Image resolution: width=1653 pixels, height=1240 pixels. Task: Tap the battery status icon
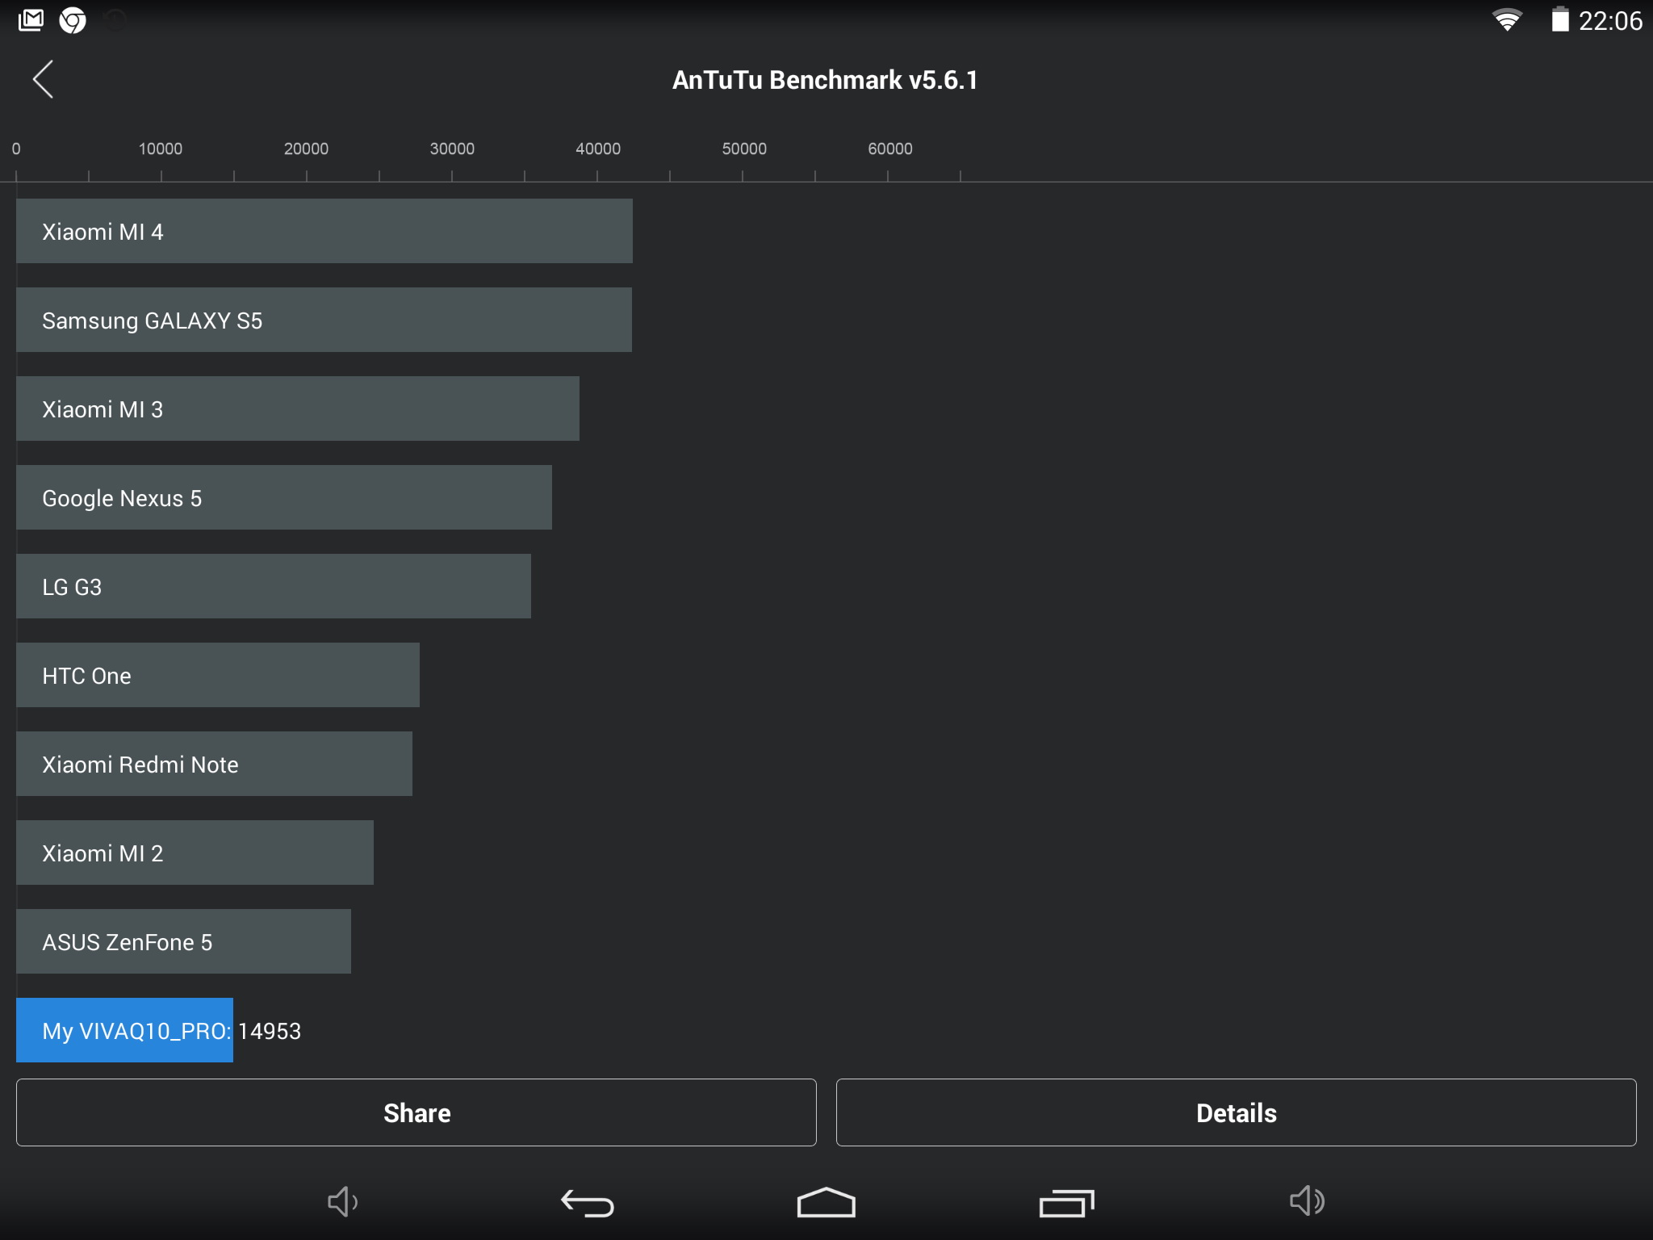click(1559, 19)
